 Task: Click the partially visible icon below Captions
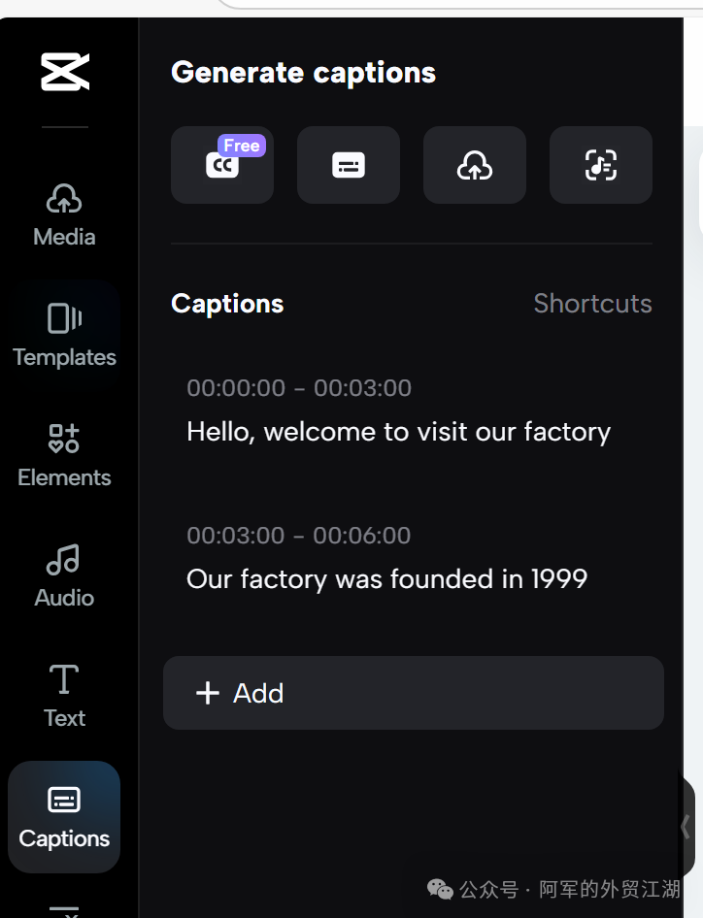pos(64,909)
